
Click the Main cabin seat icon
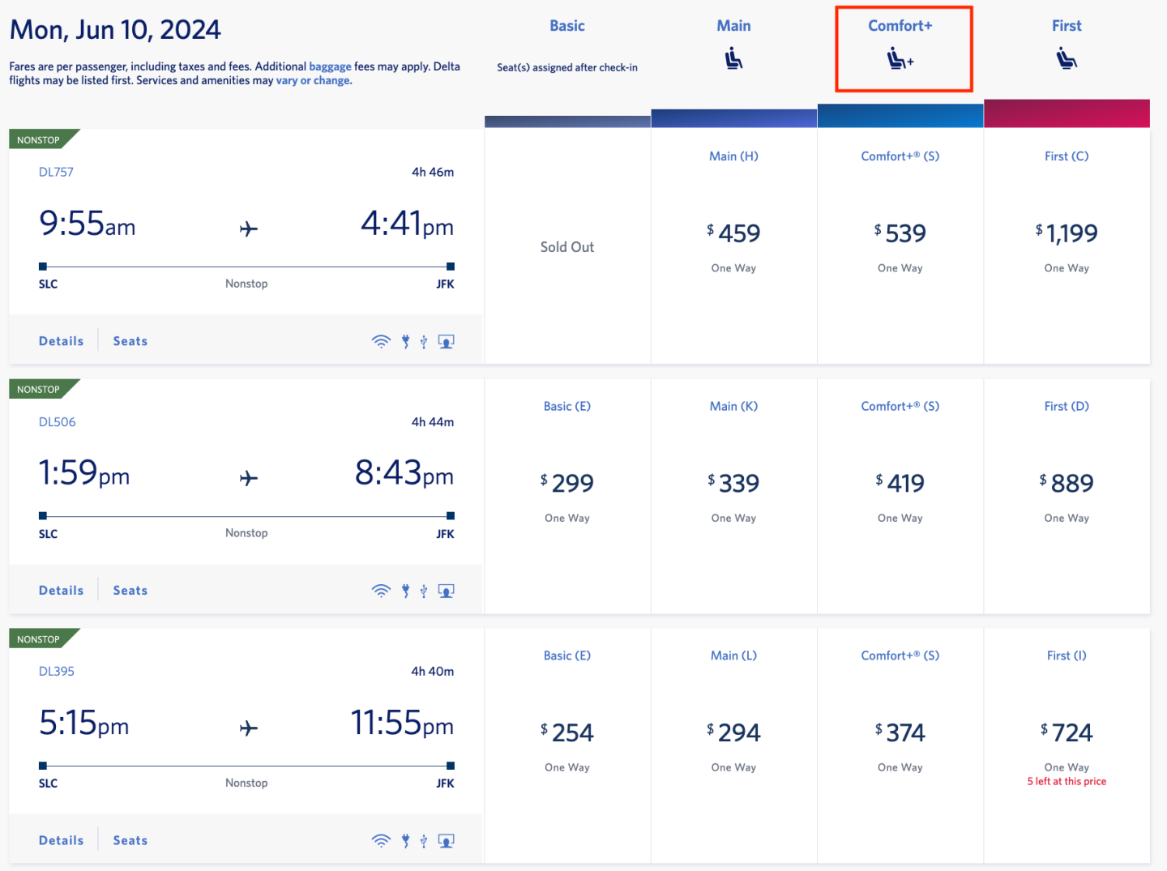tap(733, 58)
